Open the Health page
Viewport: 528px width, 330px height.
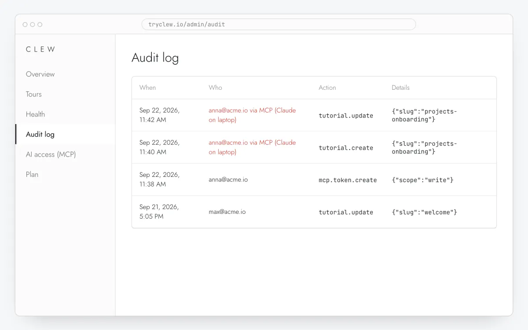pyautogui.click(x=35, y=114)
